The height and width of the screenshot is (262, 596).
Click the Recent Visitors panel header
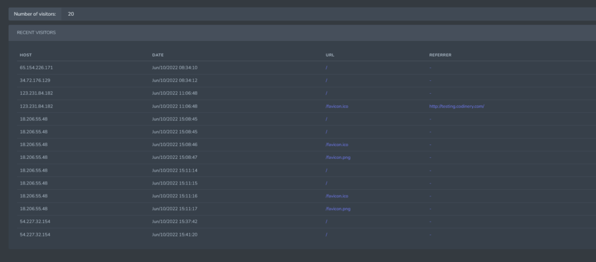point(36,33)
